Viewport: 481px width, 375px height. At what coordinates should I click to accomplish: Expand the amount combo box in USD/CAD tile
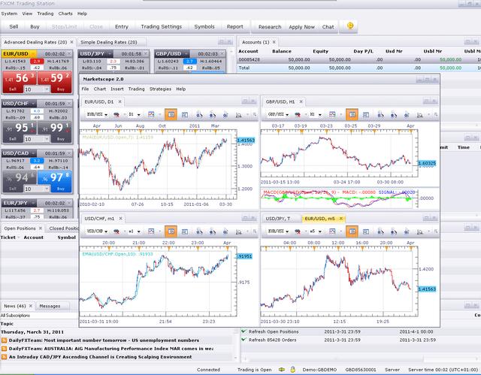[x=47, y=189]
